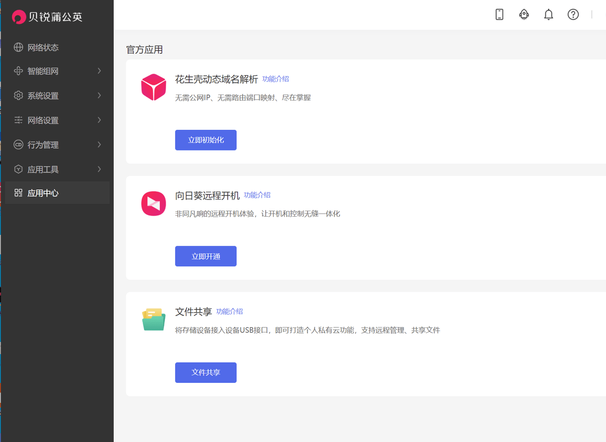This screenshot has height=442, width=606.
Task: Click the 非同凡响的远程开机体验 description
Action: click(258, 214)
